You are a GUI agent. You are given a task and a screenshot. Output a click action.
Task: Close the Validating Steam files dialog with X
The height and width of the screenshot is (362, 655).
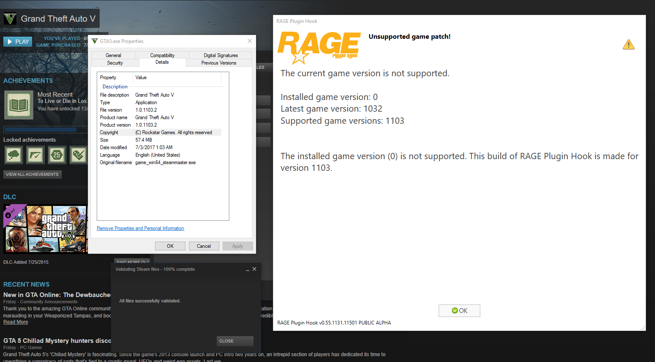tap(254, 269)
